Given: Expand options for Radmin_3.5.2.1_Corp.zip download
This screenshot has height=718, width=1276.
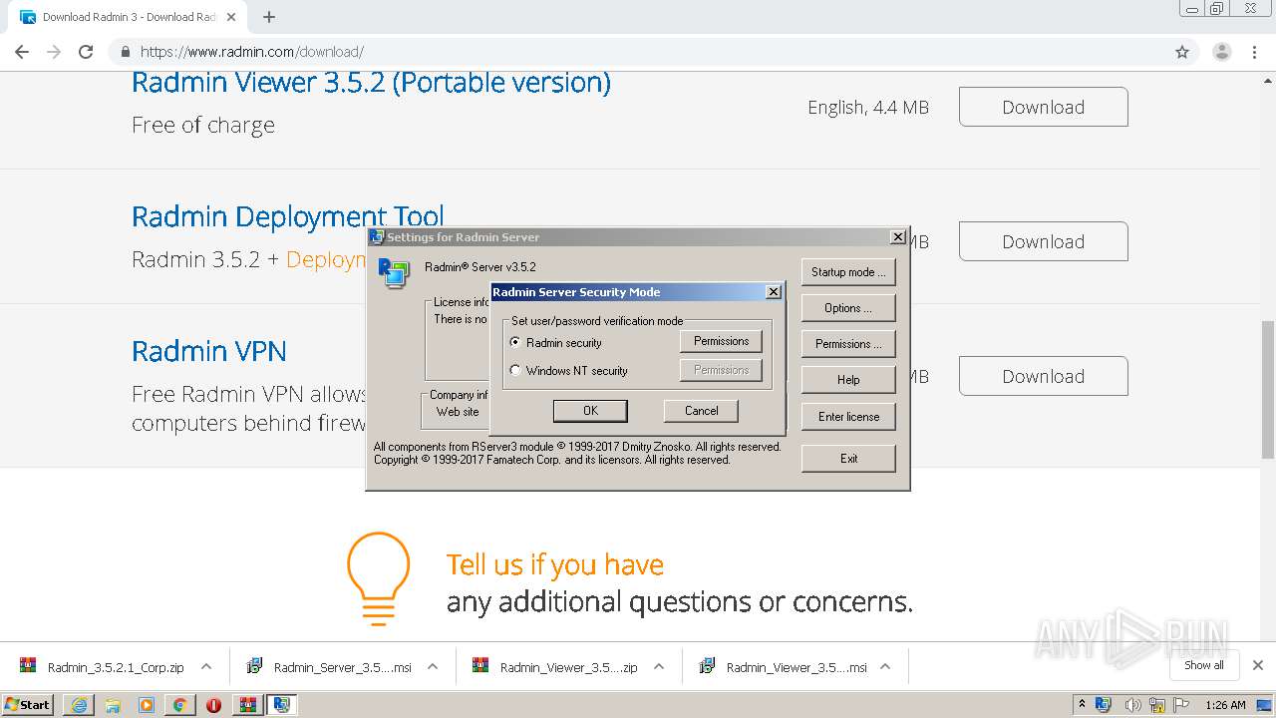Looking at the screenshot, I should pyautogui.click(x=206, y=667).
